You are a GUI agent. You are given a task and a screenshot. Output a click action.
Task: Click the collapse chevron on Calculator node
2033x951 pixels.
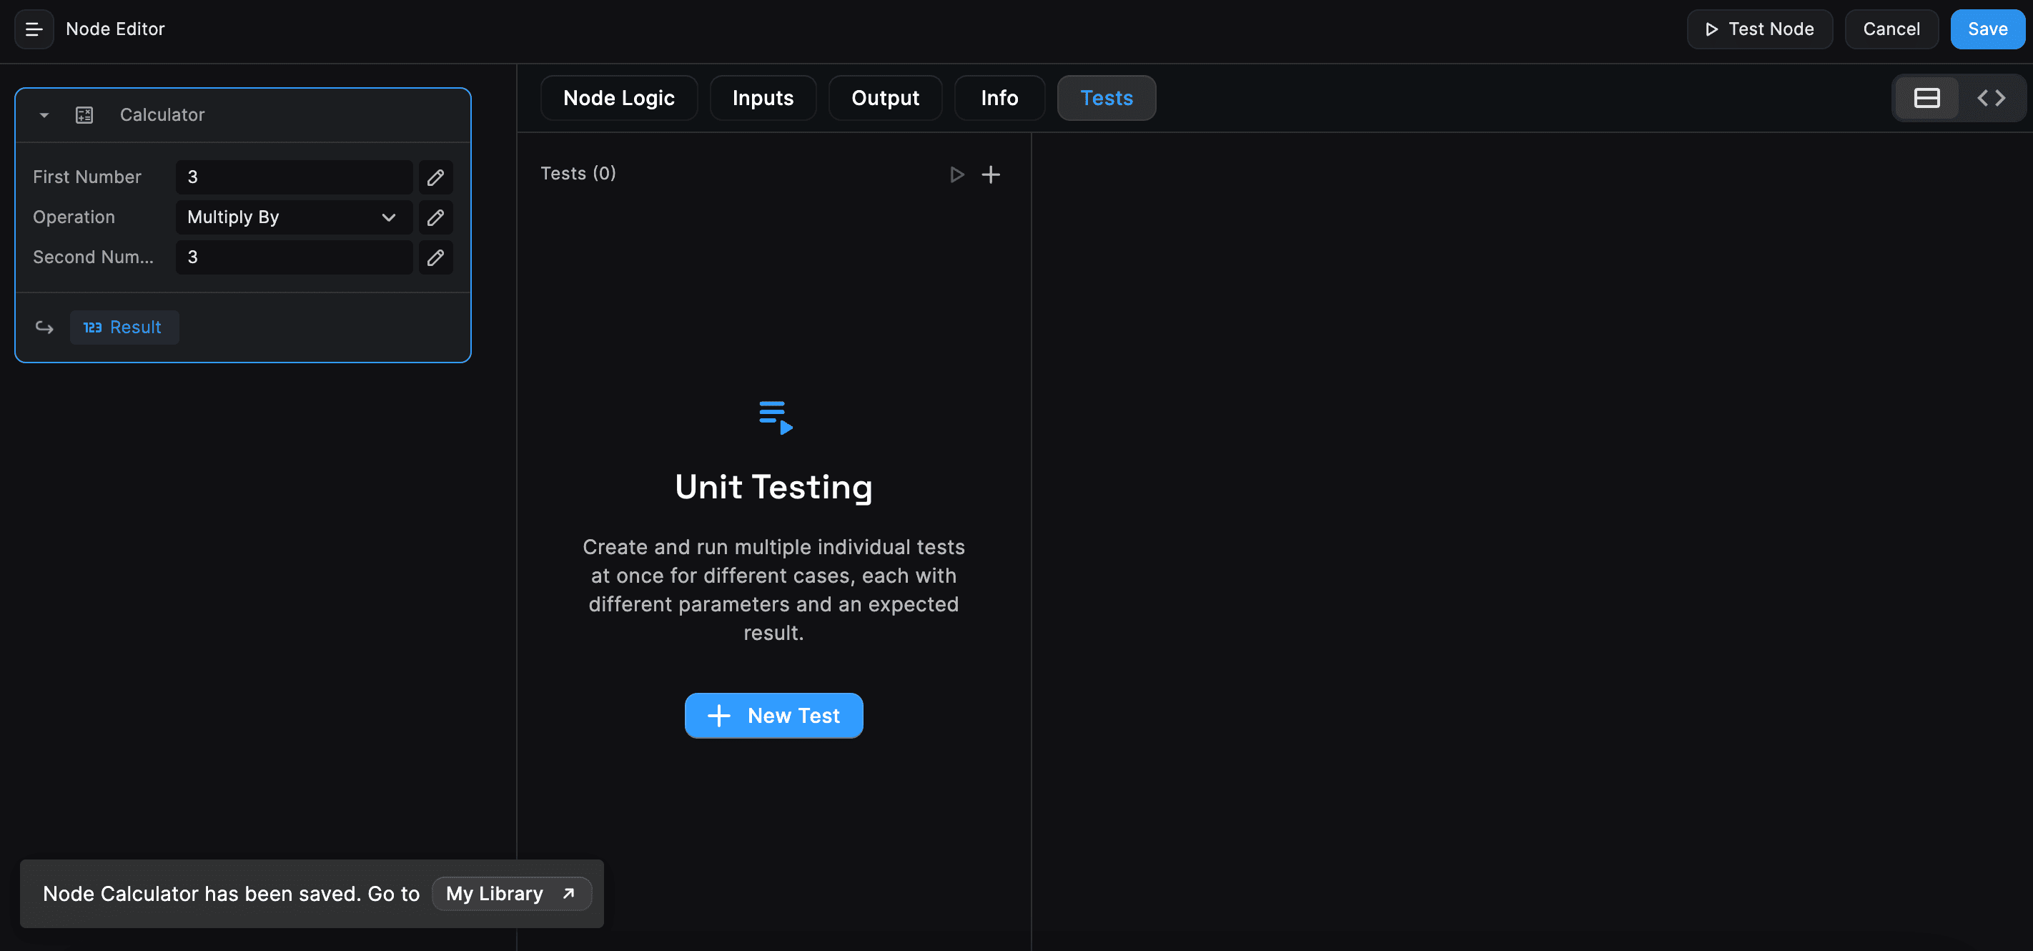click(x=43, y=114)
